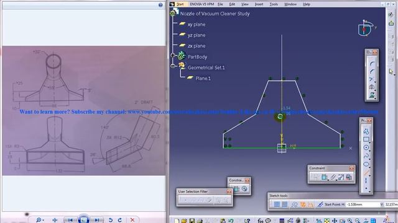Click the Start Point V value field
Image resolution: width=398 pixels, height=223 pixels.
(x=391, y=204)
